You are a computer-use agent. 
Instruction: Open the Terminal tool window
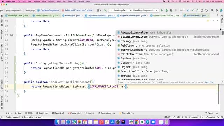[x=58, y=113]
